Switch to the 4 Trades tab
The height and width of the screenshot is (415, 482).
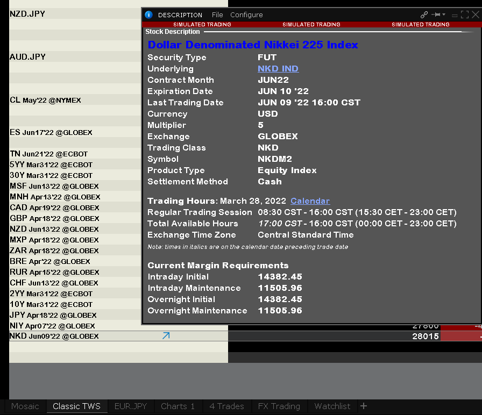tap(226, 406)
